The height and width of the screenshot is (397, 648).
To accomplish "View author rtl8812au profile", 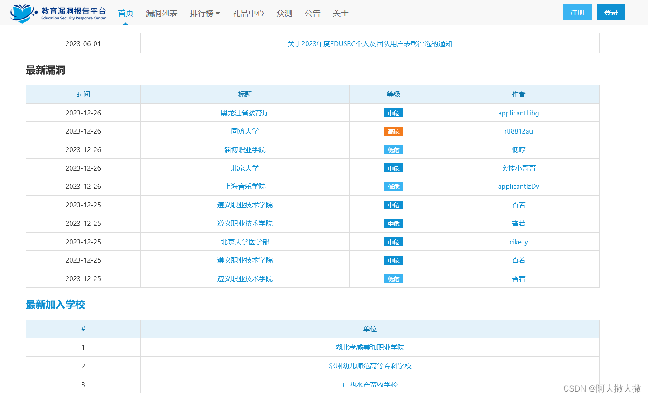I will click(x=518, y=131).
